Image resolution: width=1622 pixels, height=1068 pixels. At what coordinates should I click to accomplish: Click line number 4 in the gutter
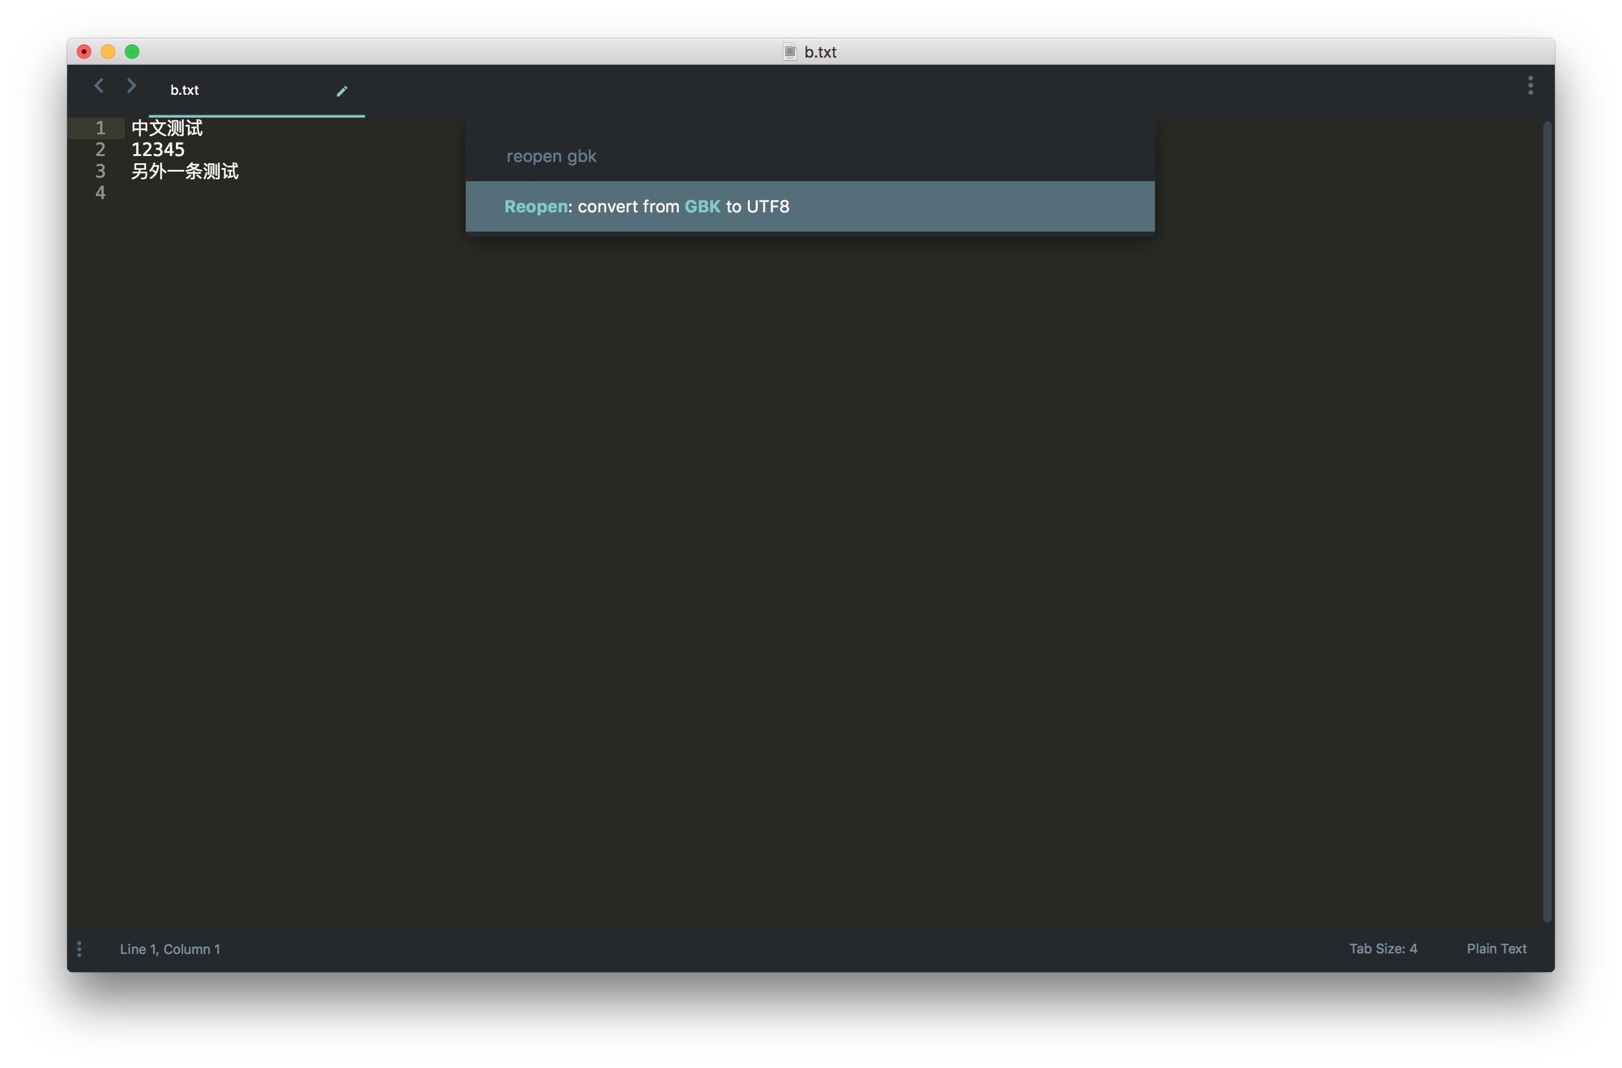[100, 193]
